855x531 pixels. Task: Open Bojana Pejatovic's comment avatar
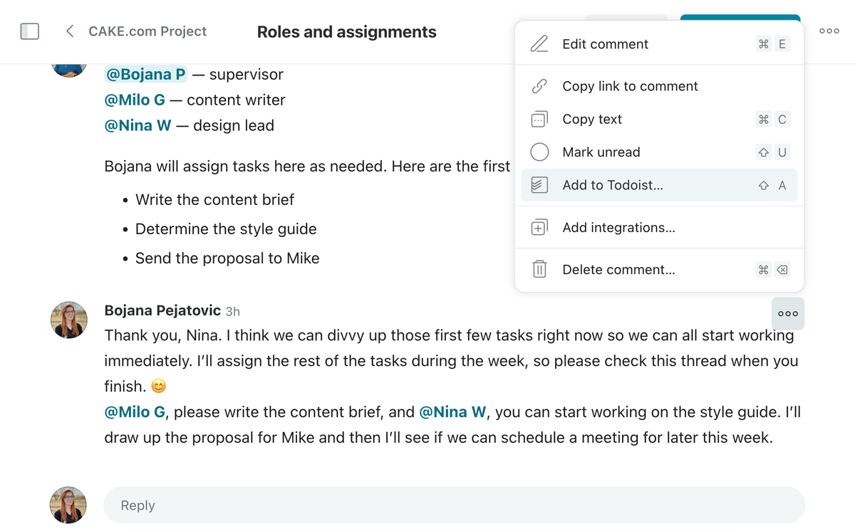tap(69, 320)
